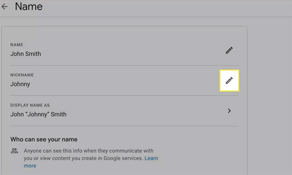Click the divider under the display name row
The width and height of the screenshot is (292, 175).
(124, 125)
